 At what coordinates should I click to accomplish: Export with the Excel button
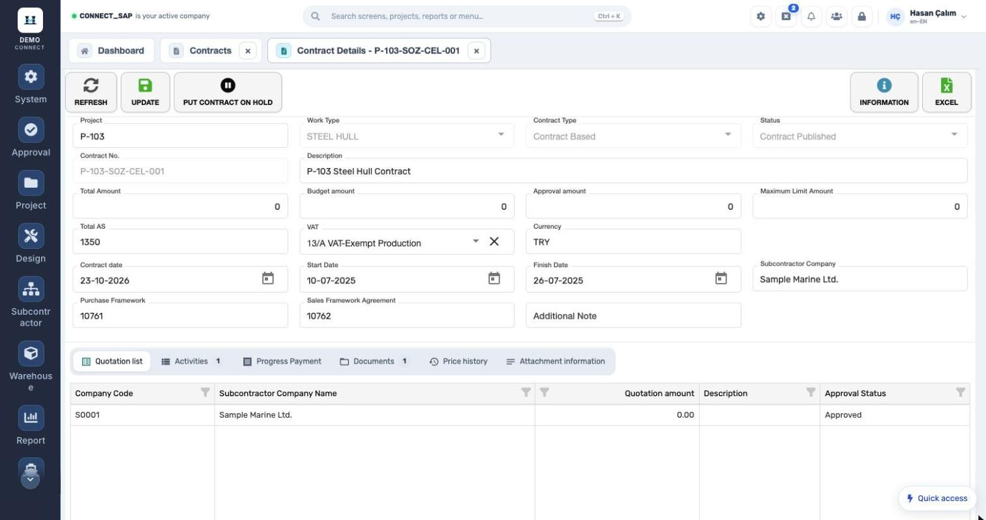[x=946, y=92]
